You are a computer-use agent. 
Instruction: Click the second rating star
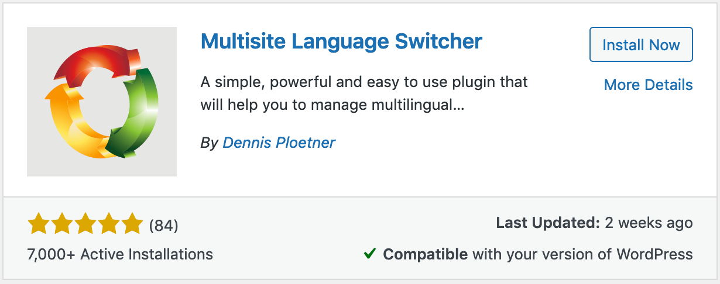click(x=62, y=224)
